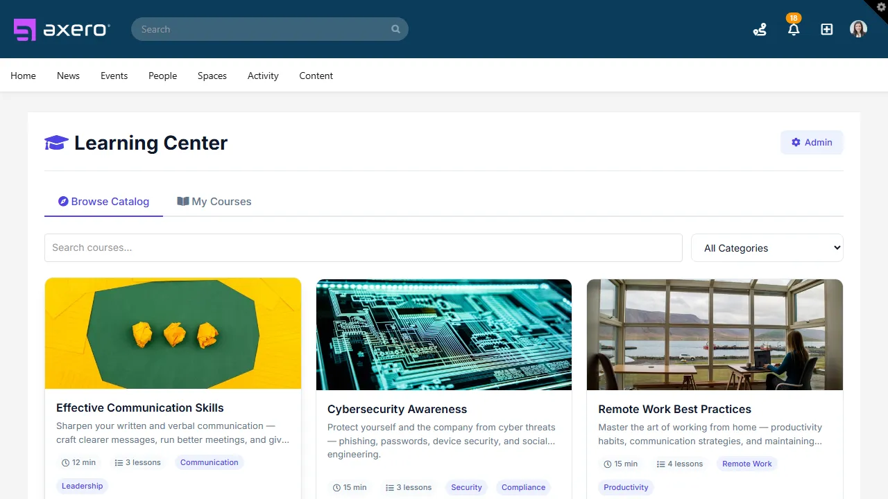Click the Remote Work category tag
Screen dimensions: 888x499
click(x=746, y=464)
